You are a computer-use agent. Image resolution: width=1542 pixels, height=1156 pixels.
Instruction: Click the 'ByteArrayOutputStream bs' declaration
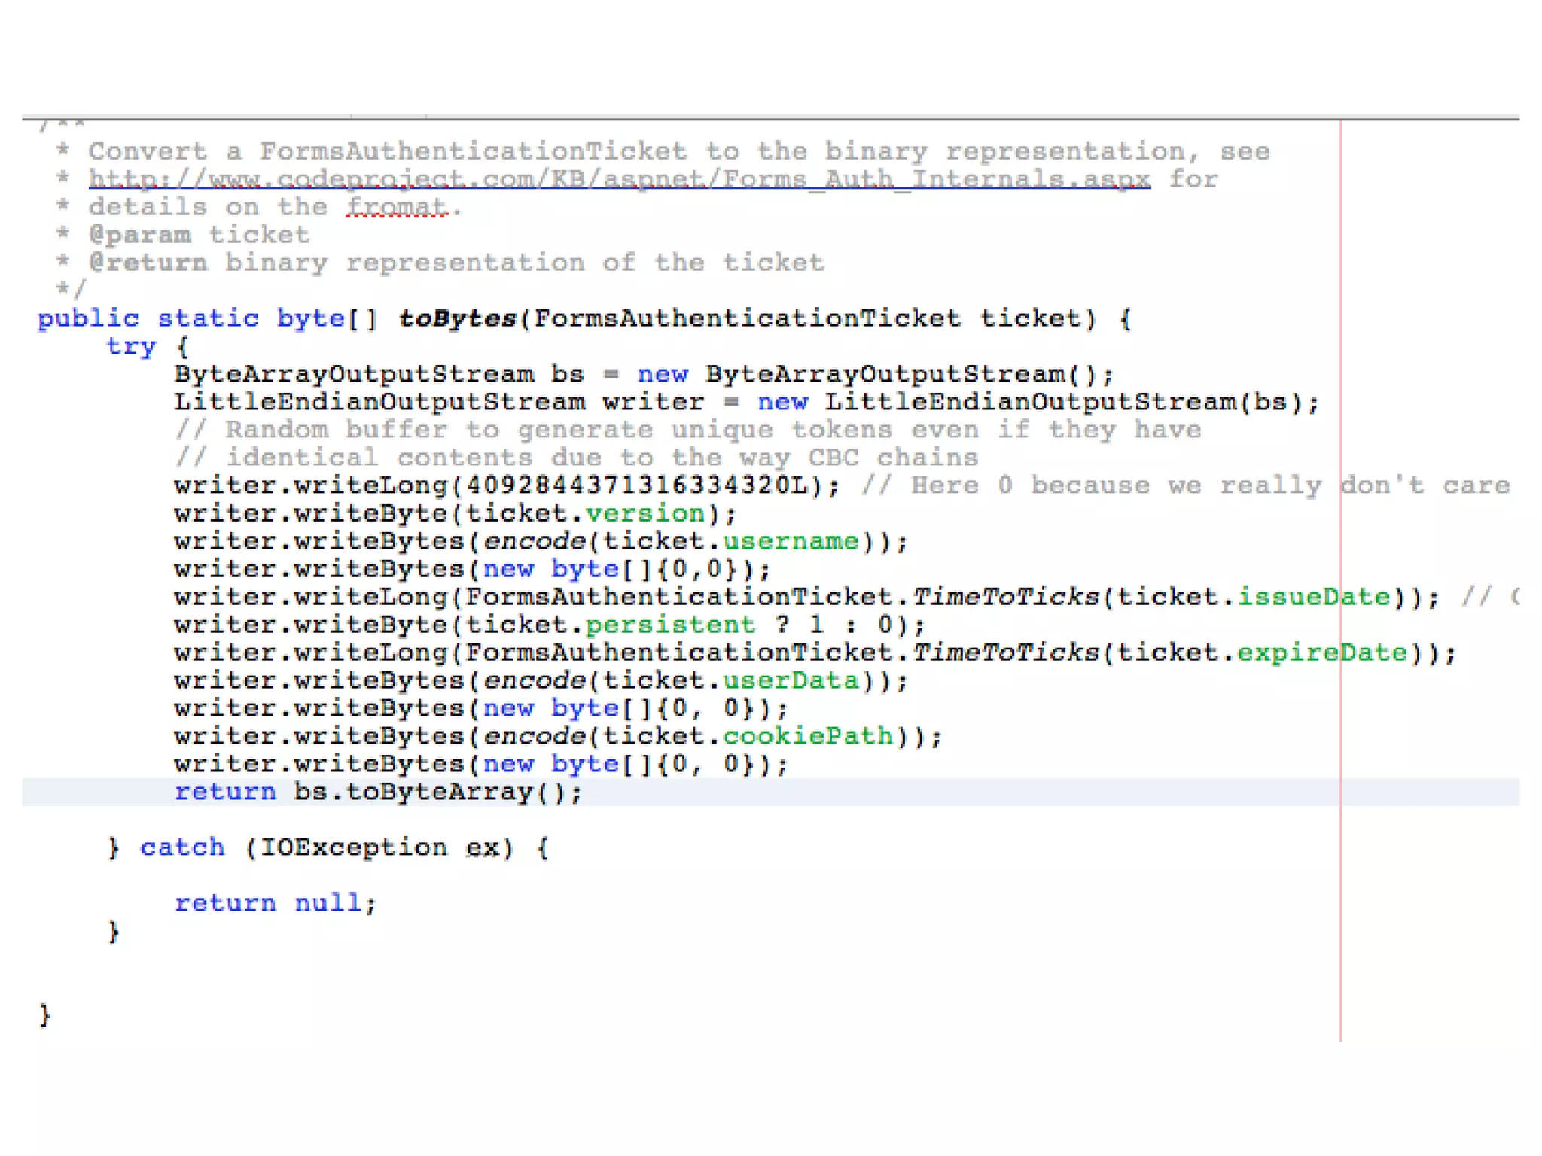tap(379, 374)
